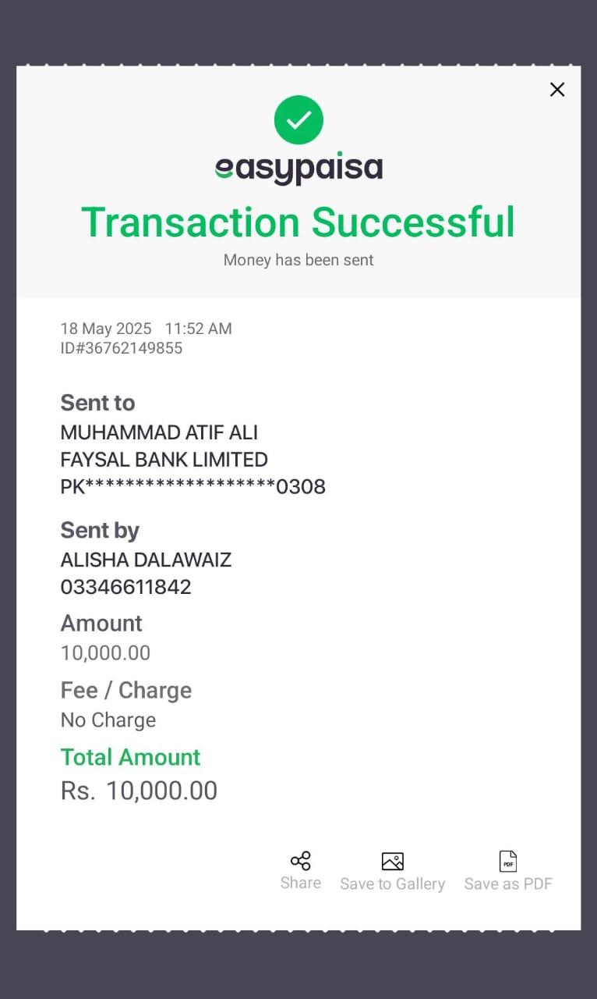Tap the date 18 May 2025
Viewport: 597px width, 999px height.
pyautogui.click(x=106, y=329)
